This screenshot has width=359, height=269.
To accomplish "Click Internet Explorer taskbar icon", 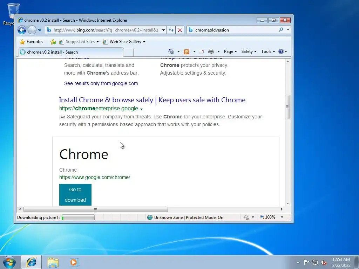I will [x=31, y=262].
